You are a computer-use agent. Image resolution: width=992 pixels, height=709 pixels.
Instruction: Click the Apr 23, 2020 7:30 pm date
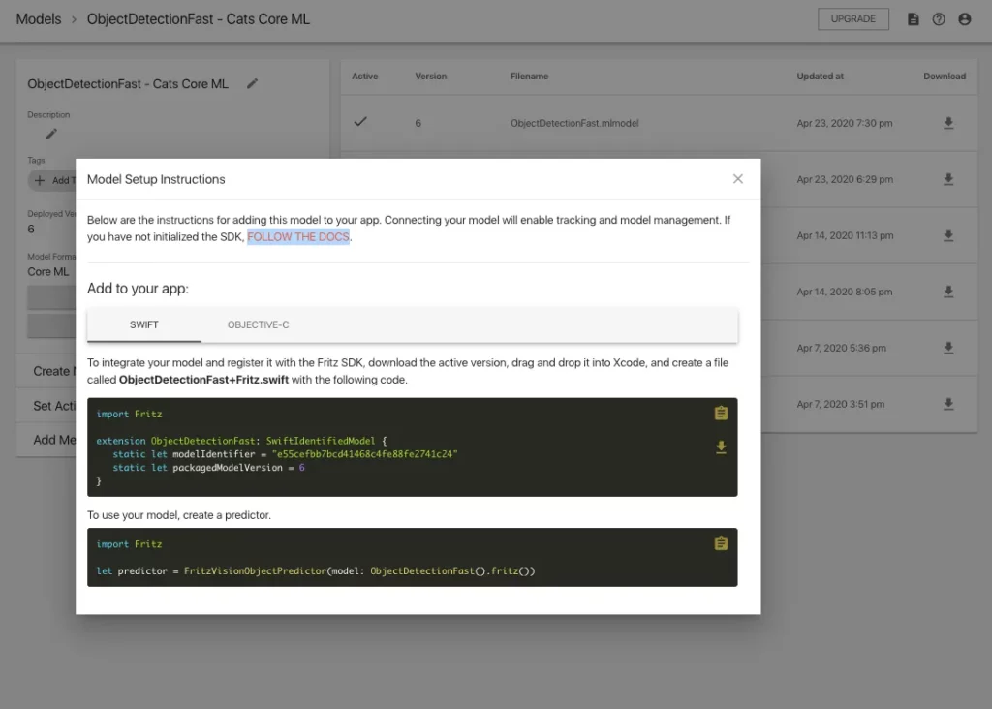(845, 123)
